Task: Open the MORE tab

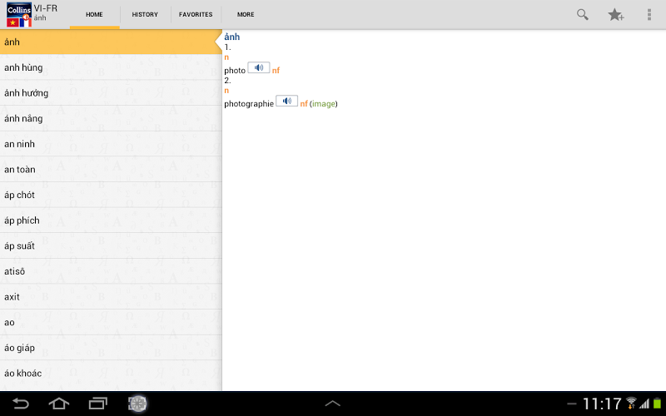Action: [x=246, y=14]
